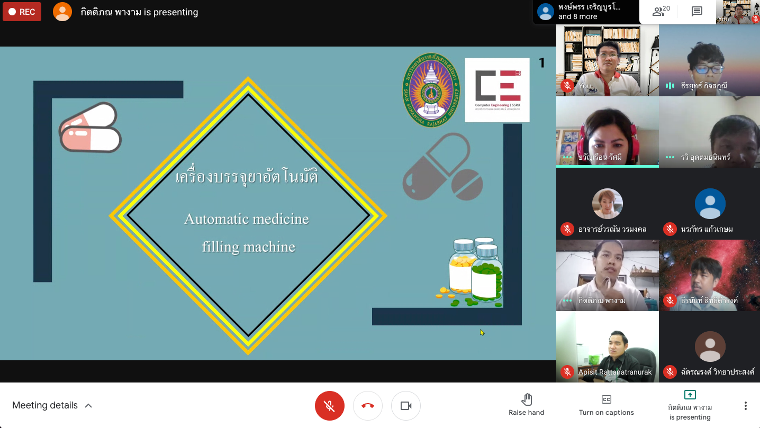The height and width of the screenshot is (428, 760).
Task: Click the REC recording indicator
Action: click(22, 12)
